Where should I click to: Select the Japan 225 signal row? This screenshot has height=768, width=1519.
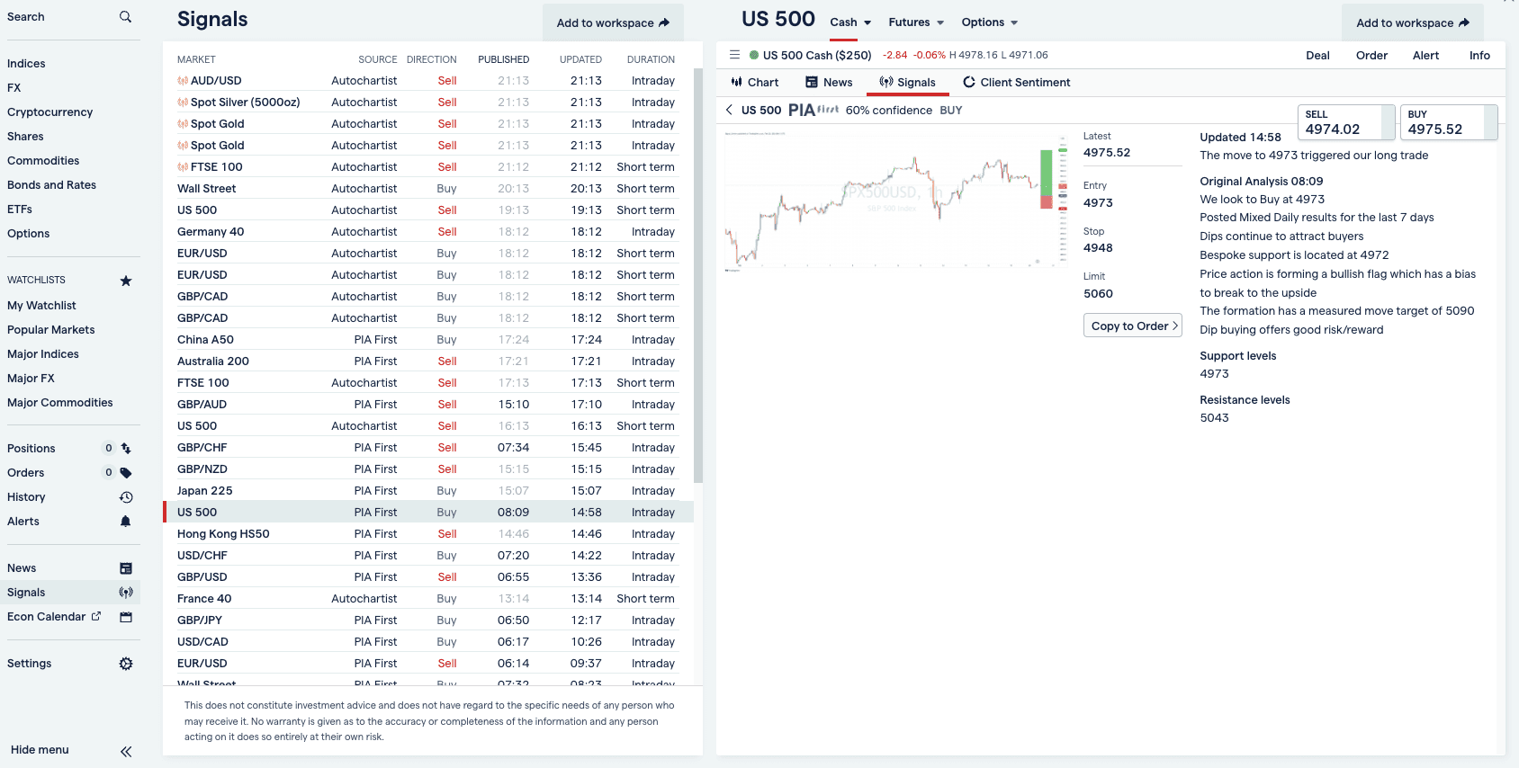point(428,491)
